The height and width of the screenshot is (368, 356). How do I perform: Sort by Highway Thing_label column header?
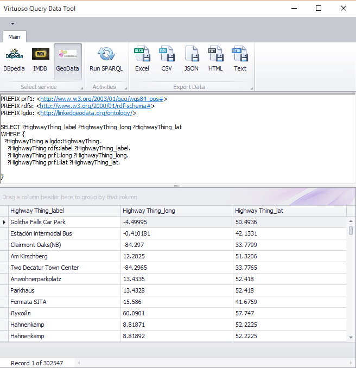point(65,211)
